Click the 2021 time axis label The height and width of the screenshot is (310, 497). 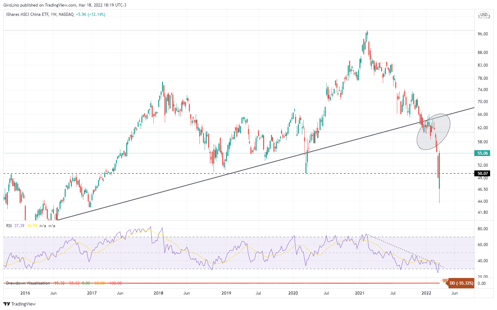[360, 293]
